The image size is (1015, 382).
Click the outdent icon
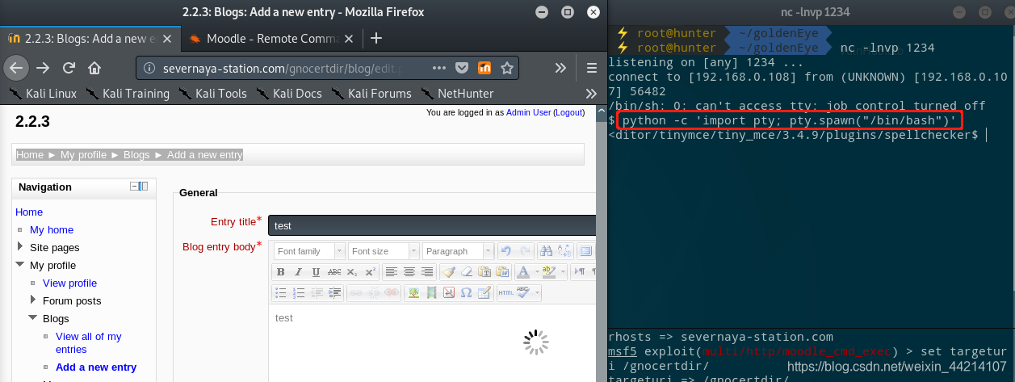(316, 293)
